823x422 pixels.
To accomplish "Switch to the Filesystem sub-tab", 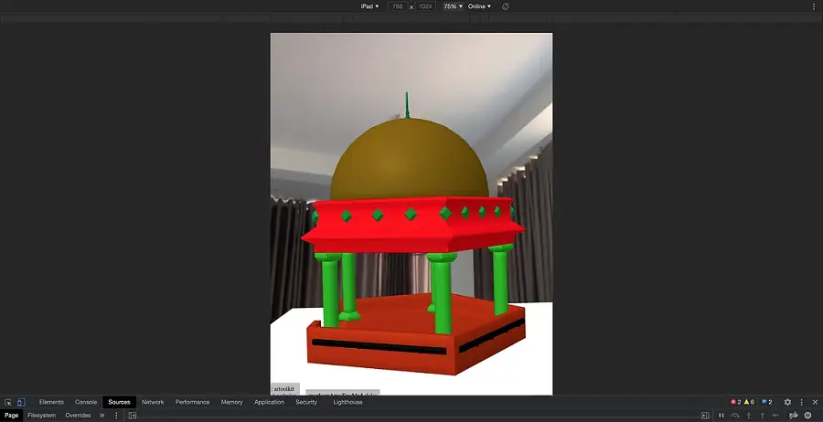I will (41, 416).
